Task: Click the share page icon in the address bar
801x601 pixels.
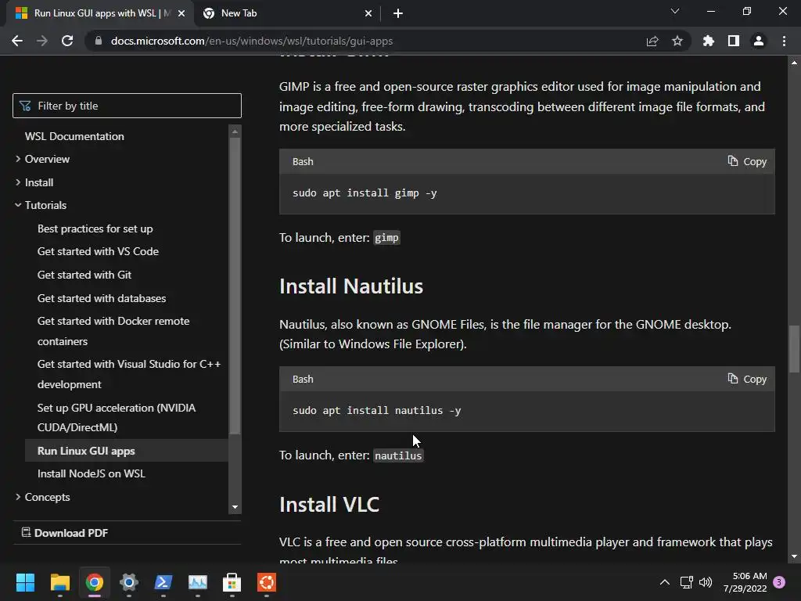Action: [x=652, y=41]
